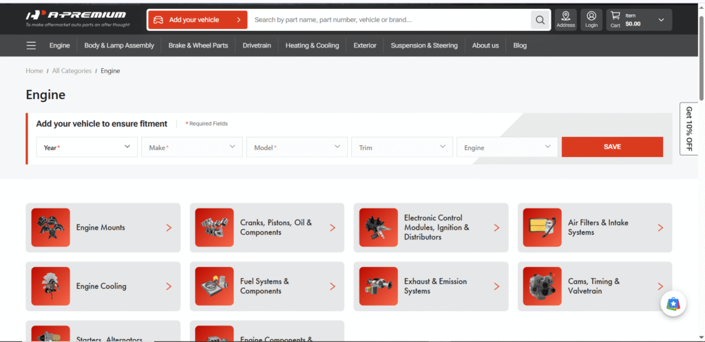Viewport: 705px width, 342px height.
Task: Open the Engine dropdown in vehicle form
Action: (x=507, y=147)
